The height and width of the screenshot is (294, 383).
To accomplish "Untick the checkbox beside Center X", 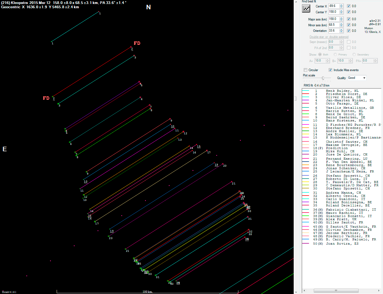I will click(x=349, y=6).
